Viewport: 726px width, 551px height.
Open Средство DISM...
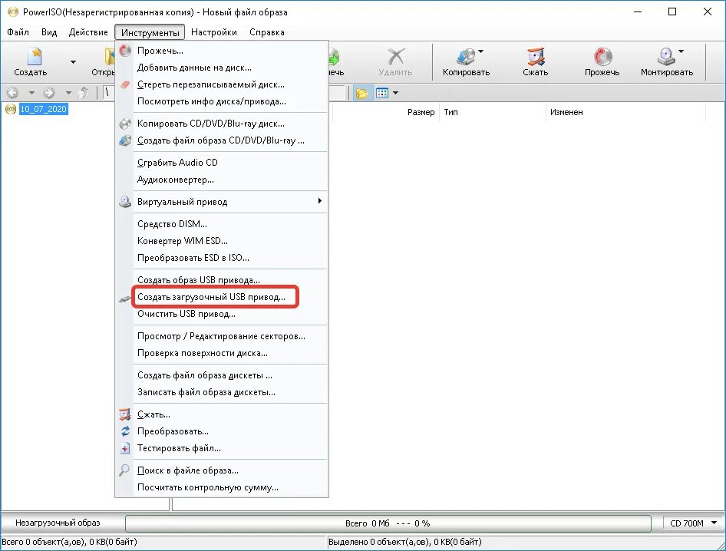222,224
